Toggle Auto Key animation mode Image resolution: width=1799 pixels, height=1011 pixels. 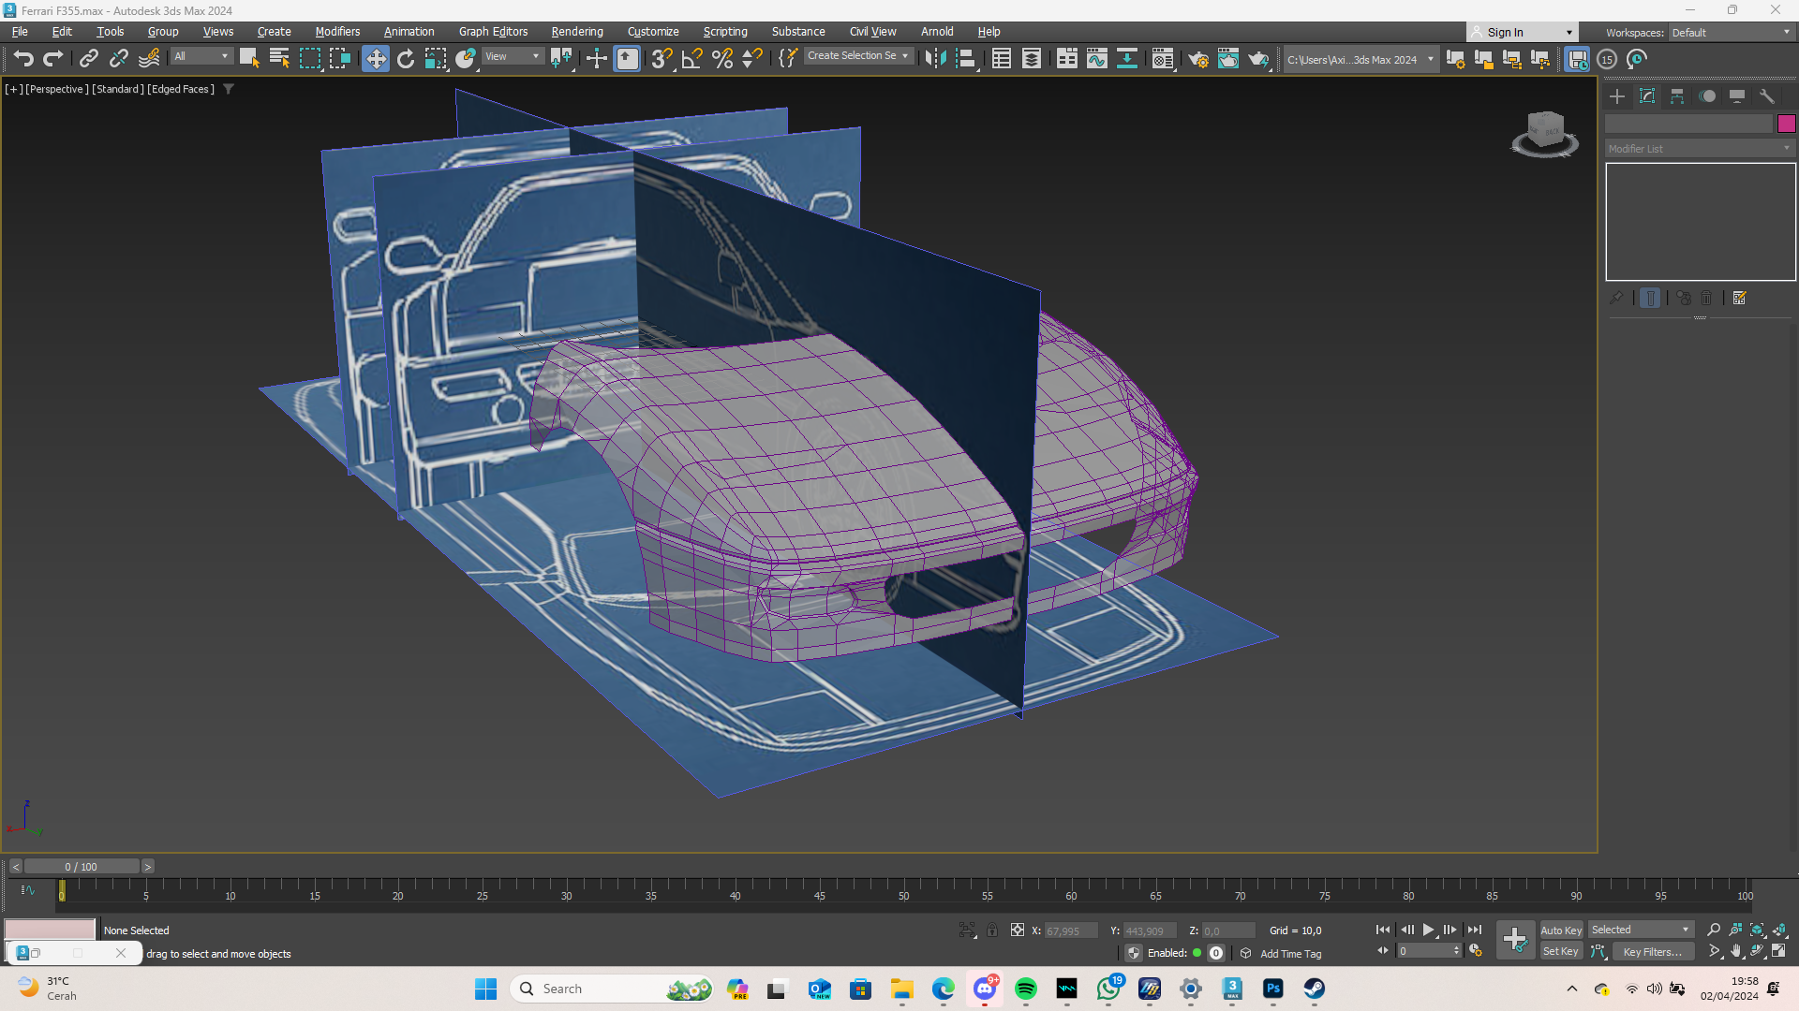point(1560,930)
